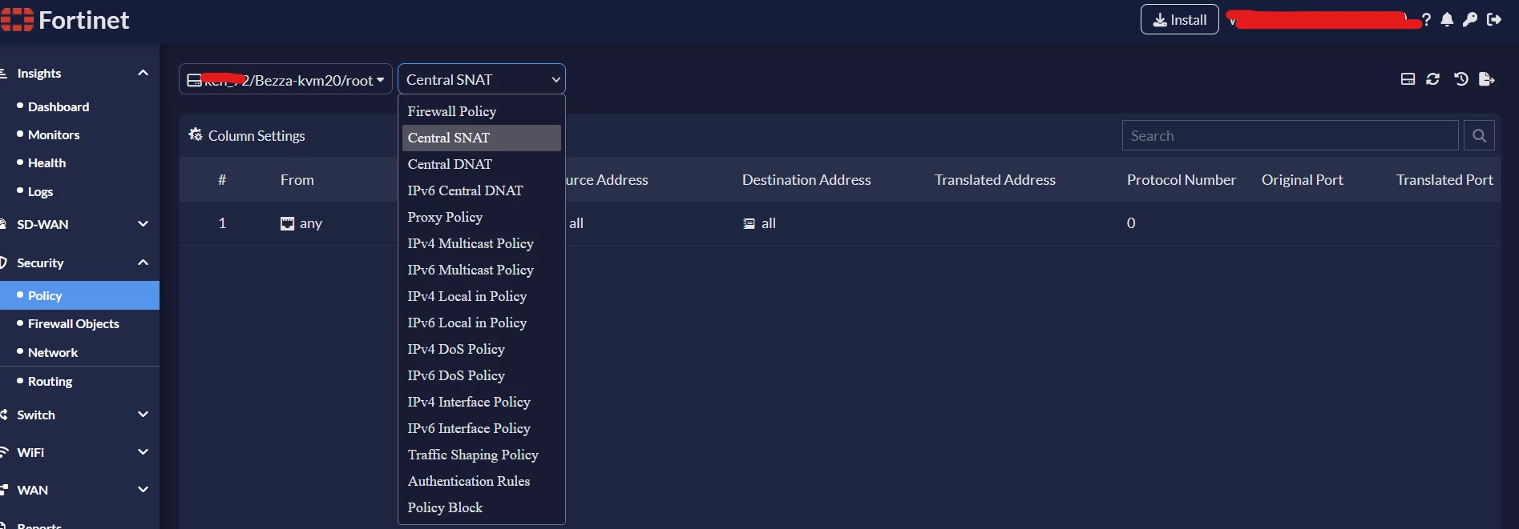Select IPv6 Central DNAT option
This screenshot has width=1519, height=529.
point(482,190)
